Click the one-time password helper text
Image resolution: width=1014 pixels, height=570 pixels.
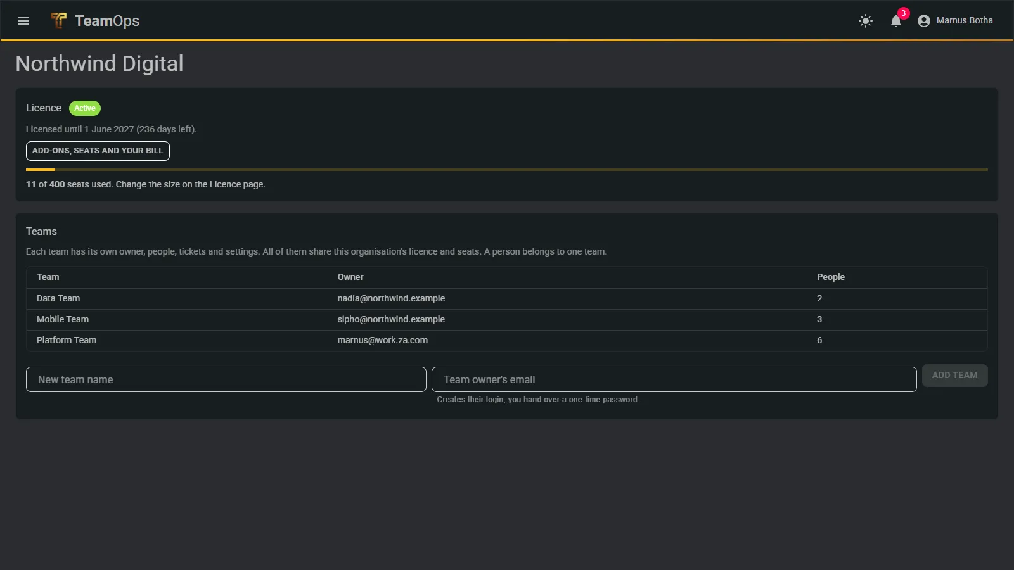(x=538, y=400)
